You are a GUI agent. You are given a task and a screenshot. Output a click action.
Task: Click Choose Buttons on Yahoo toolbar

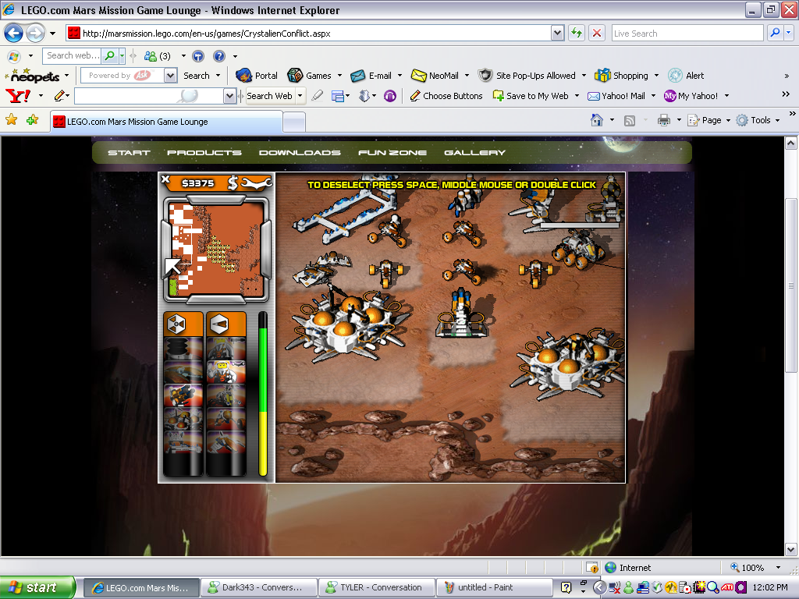[446, 96]
